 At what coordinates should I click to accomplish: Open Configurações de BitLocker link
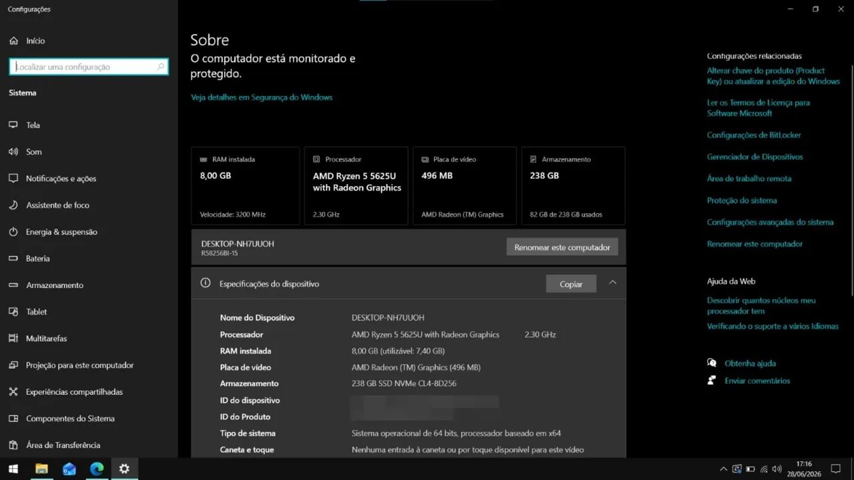754,135
